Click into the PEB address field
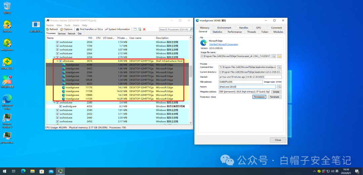Image resolution: width=363 pixels, height=175 pixels. (x=241, y=82)
